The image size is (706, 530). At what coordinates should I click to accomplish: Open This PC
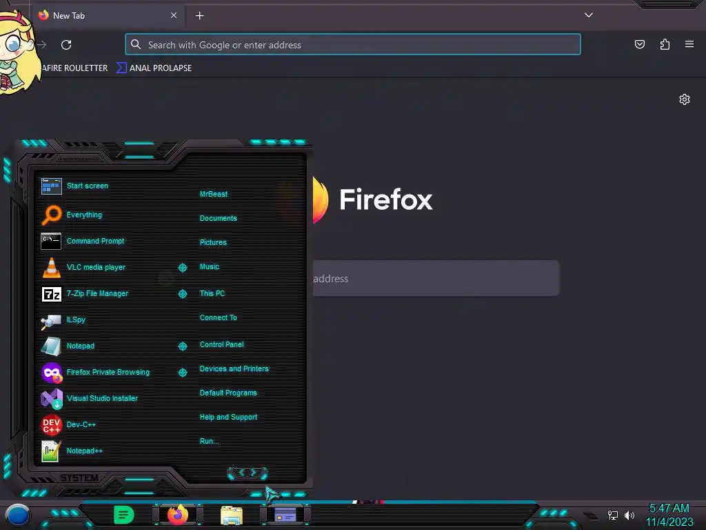(212, 293)
